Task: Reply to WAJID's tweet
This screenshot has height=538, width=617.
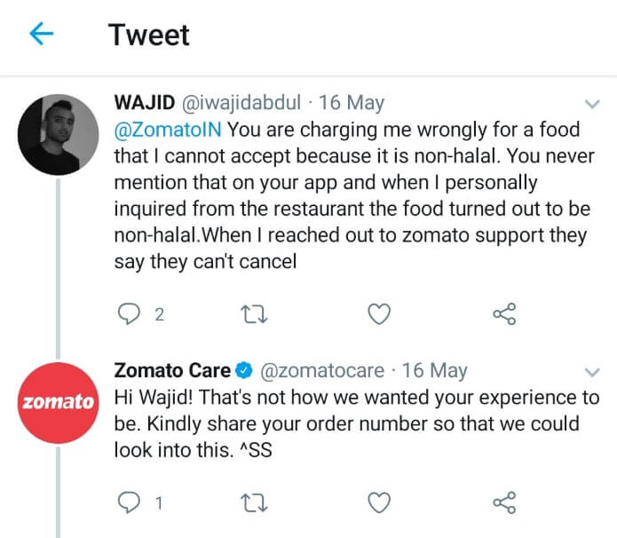Action: coord(129,314)
